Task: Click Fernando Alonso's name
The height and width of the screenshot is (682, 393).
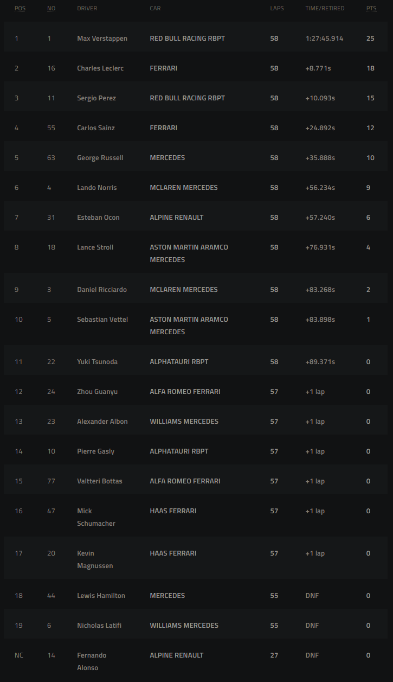Action: click(x=92, y=661)
